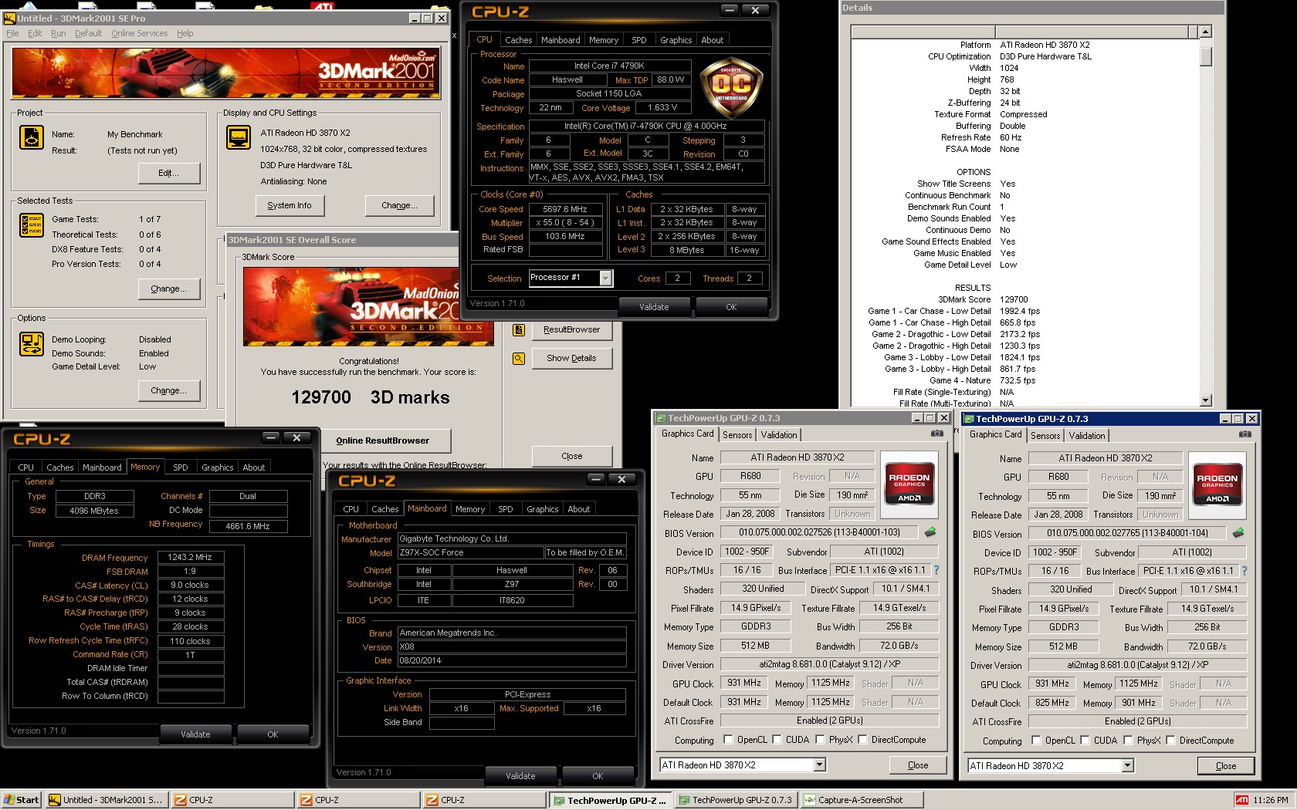Click the Show Details button
Screen dimensions: 1297x810
[x=571, y=359]
